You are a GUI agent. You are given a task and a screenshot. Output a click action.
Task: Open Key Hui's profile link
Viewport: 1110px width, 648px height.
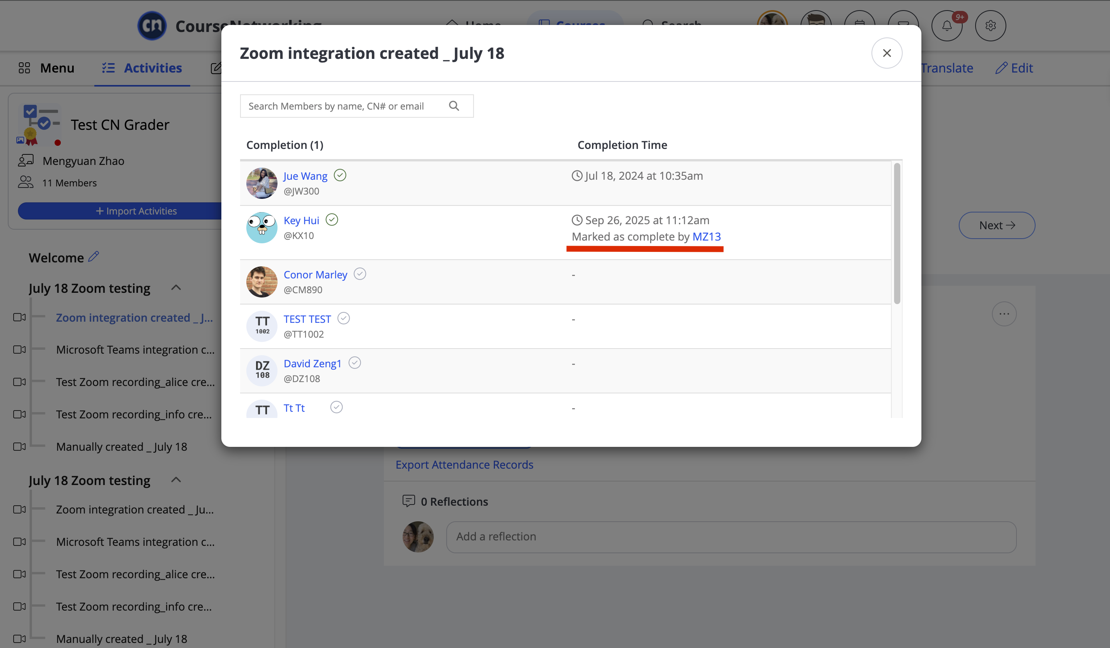301,220
